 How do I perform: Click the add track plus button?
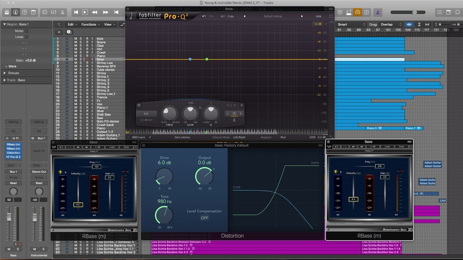click(x=59, y=32)
